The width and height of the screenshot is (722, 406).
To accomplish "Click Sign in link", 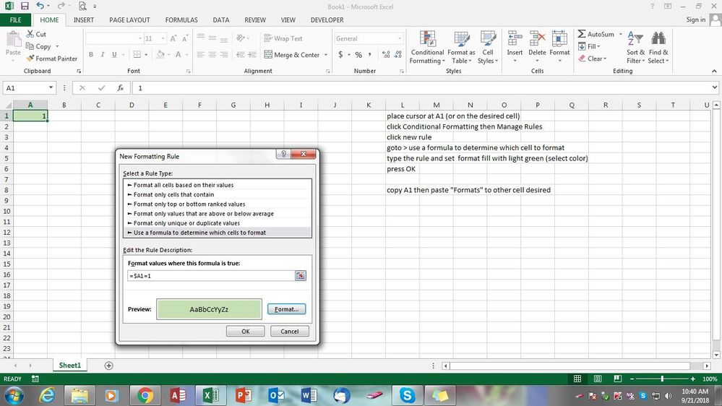I will click(696, 20).
